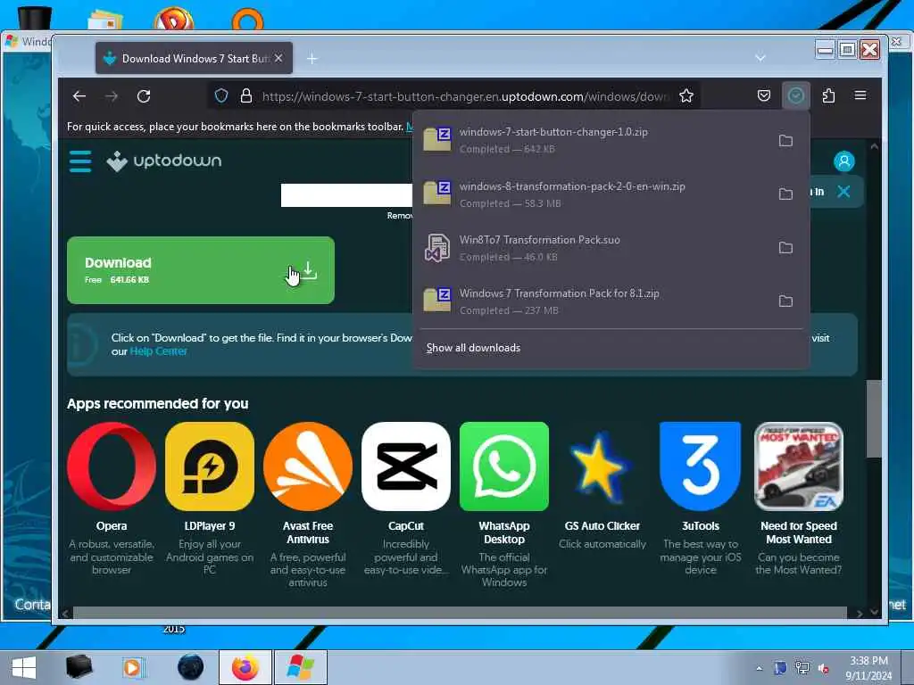Expand the list all tabs chevron
Image resolution: width=914 pixels, height=685 pixels.
[760, 58]
